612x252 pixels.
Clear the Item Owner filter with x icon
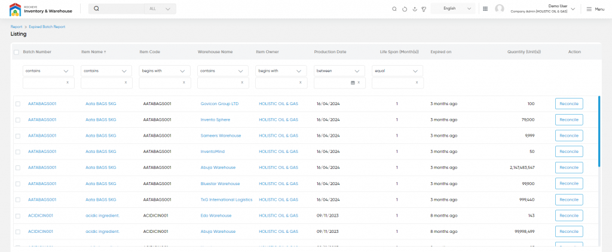(300, 82)
